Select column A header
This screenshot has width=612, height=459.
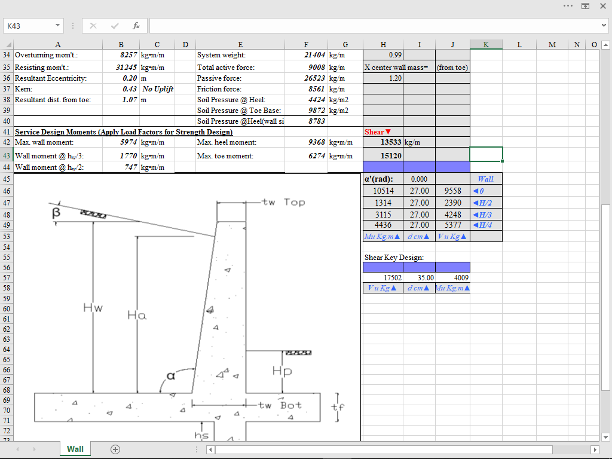point(58,44)
